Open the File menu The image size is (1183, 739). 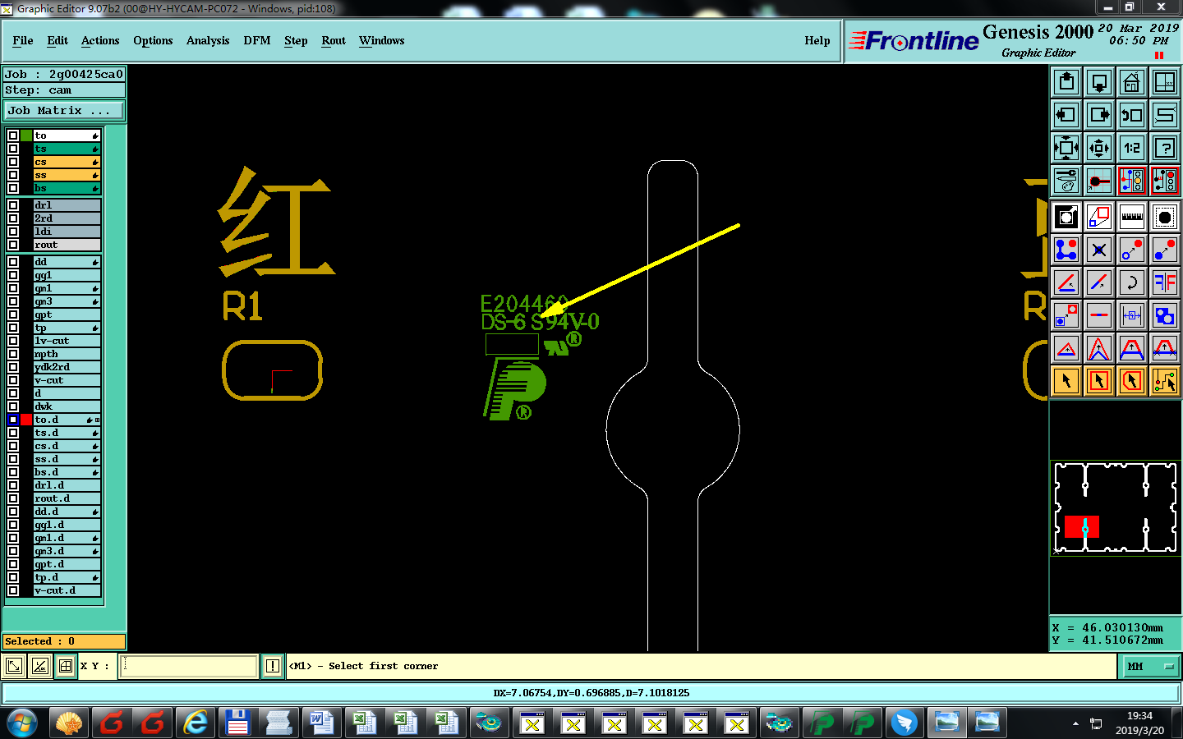(x=23, y=40)
